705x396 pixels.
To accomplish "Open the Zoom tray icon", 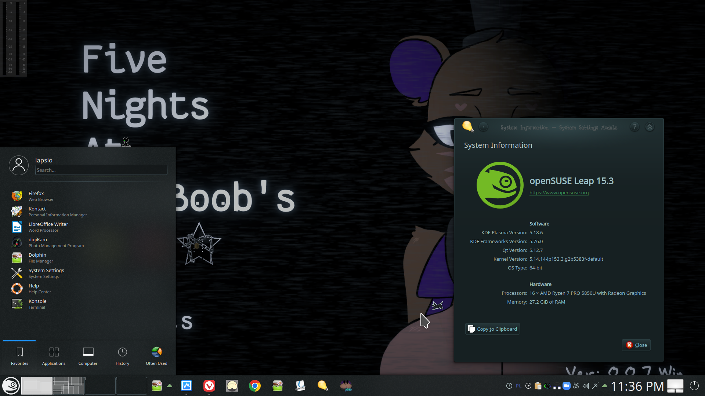I will (567, 386).
